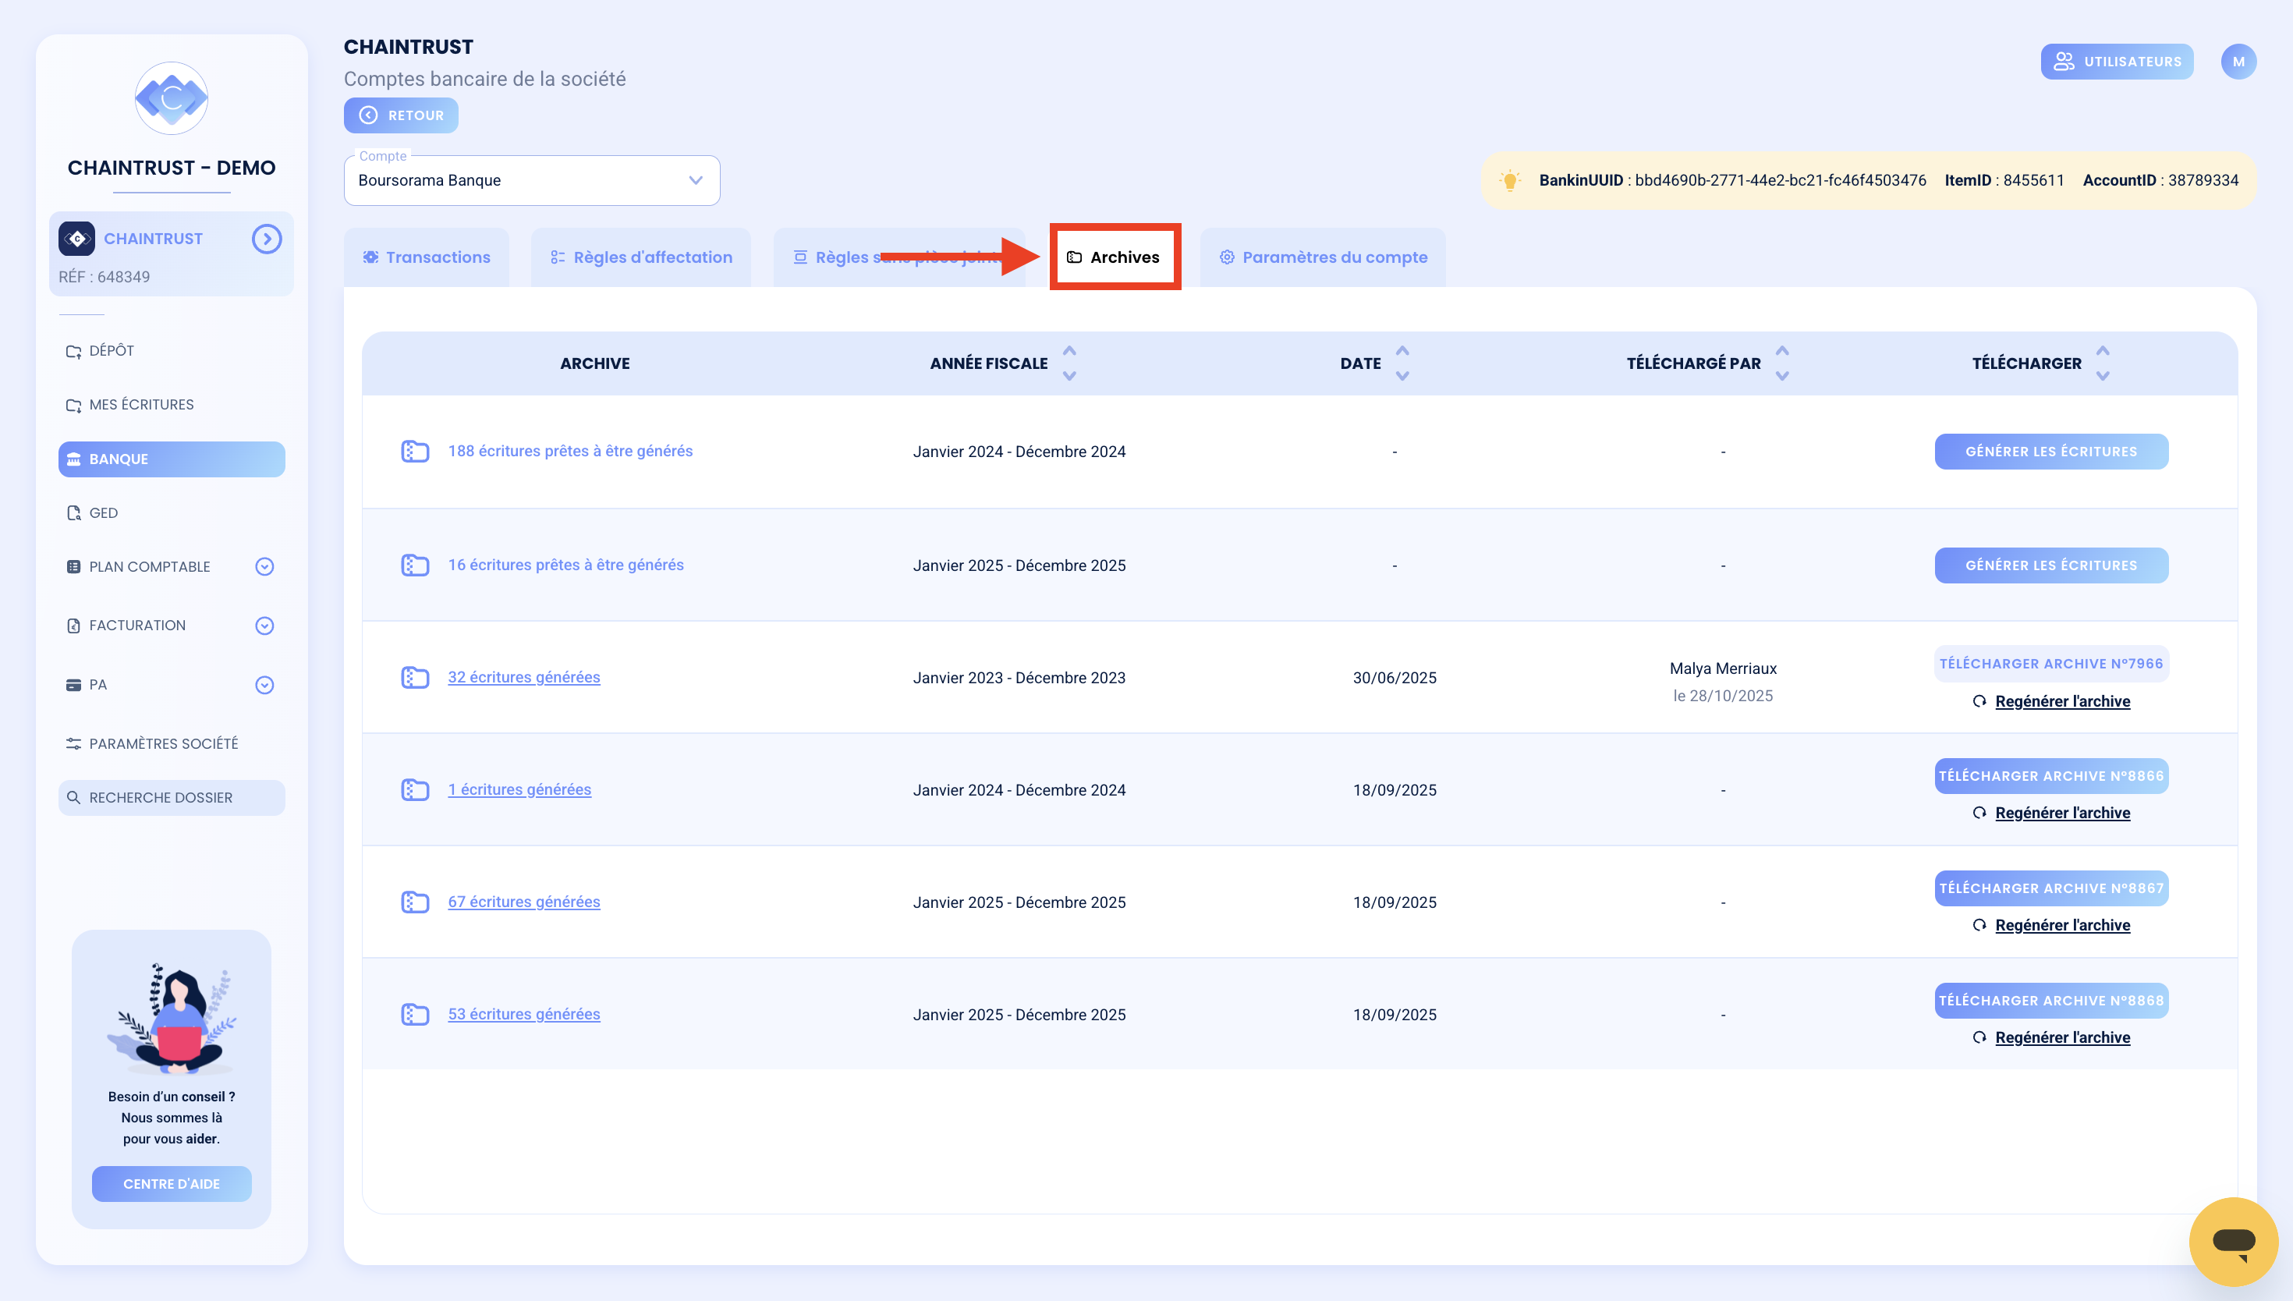Click the Malya Merriaux cell
The height and width of the screenshot is (1301, 2293).
coord(1722,668)
